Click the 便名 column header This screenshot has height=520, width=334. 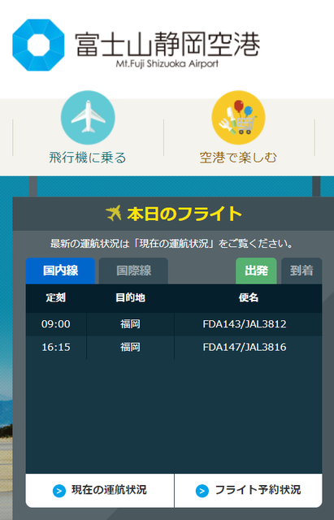point(249,298)
